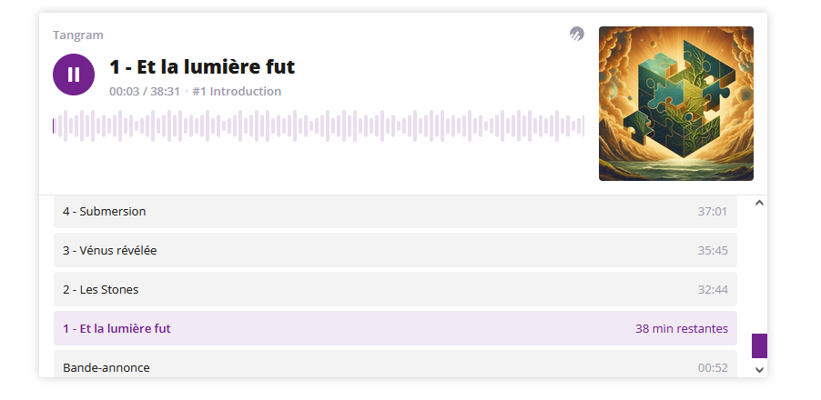Open the Tangram podcast link
This screenshot has width=821, height=400.
coord(78,35)
